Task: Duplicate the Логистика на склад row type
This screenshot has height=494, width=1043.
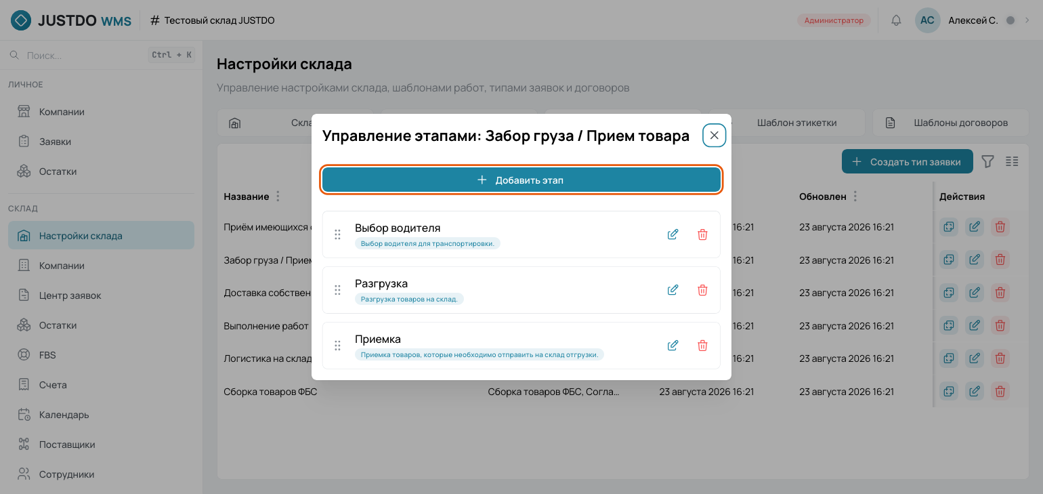Action: coord(949,358)
